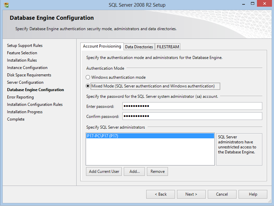Maximize the SQL Server Setup window

point(253,3)
